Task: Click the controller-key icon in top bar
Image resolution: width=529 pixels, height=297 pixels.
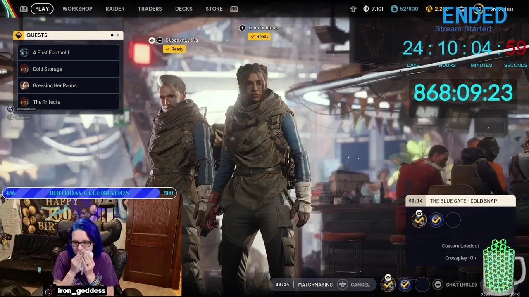Action: point(353,9)
